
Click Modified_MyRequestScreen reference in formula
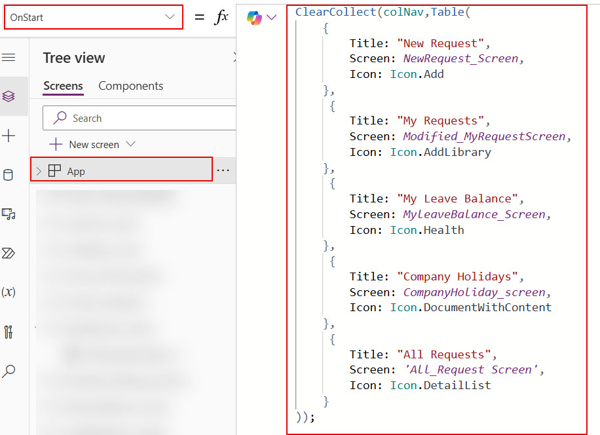click(x=484, y=136)
